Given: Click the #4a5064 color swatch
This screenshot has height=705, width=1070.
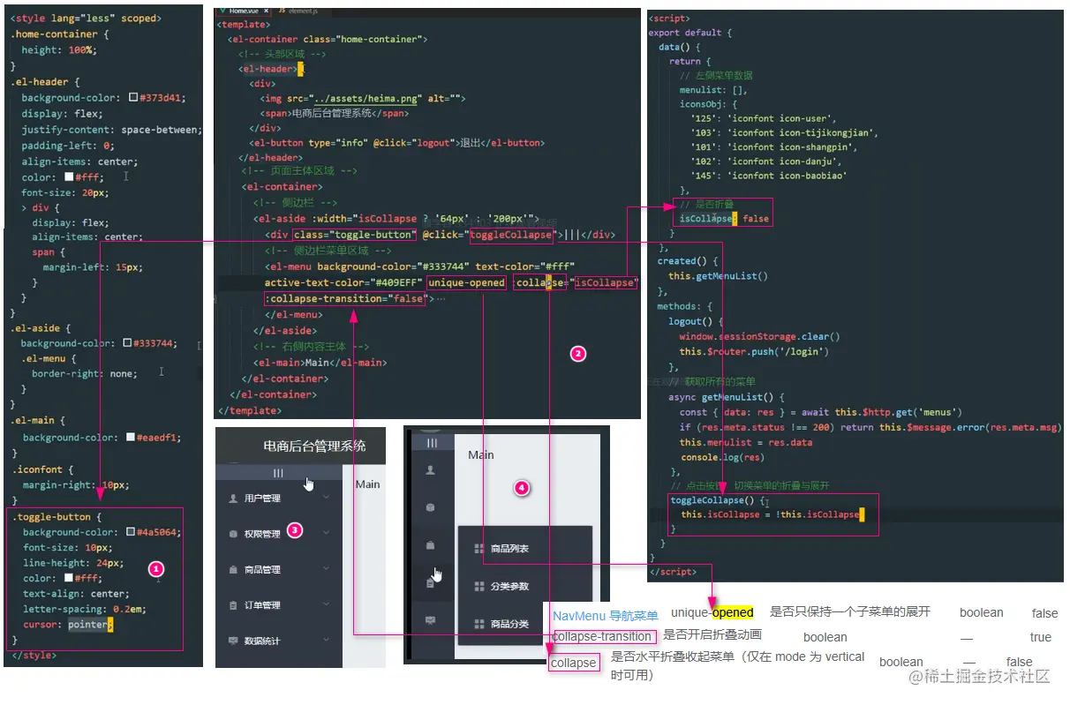Looking at the screenshot, I should coord(131,532).
